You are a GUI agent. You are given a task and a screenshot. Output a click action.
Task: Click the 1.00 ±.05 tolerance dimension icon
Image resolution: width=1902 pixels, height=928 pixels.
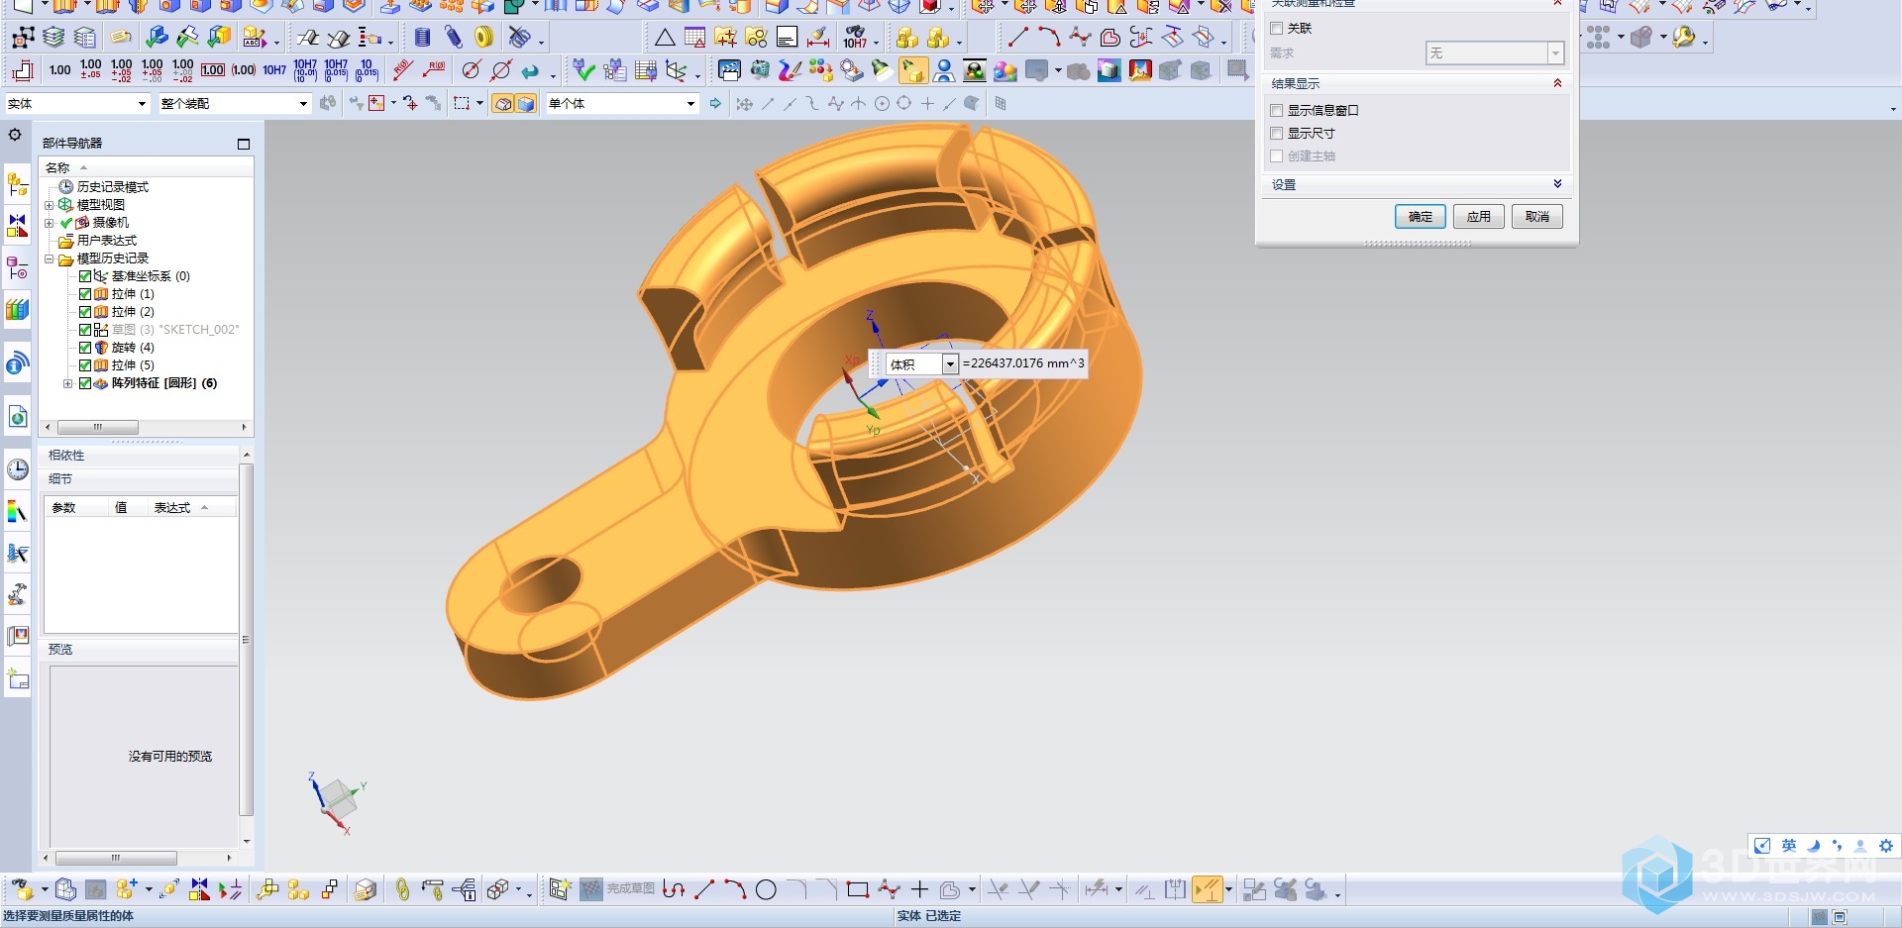point(90,69)
